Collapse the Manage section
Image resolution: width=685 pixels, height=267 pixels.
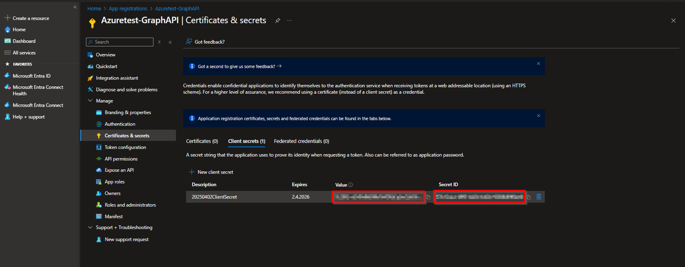pos(90,101)
